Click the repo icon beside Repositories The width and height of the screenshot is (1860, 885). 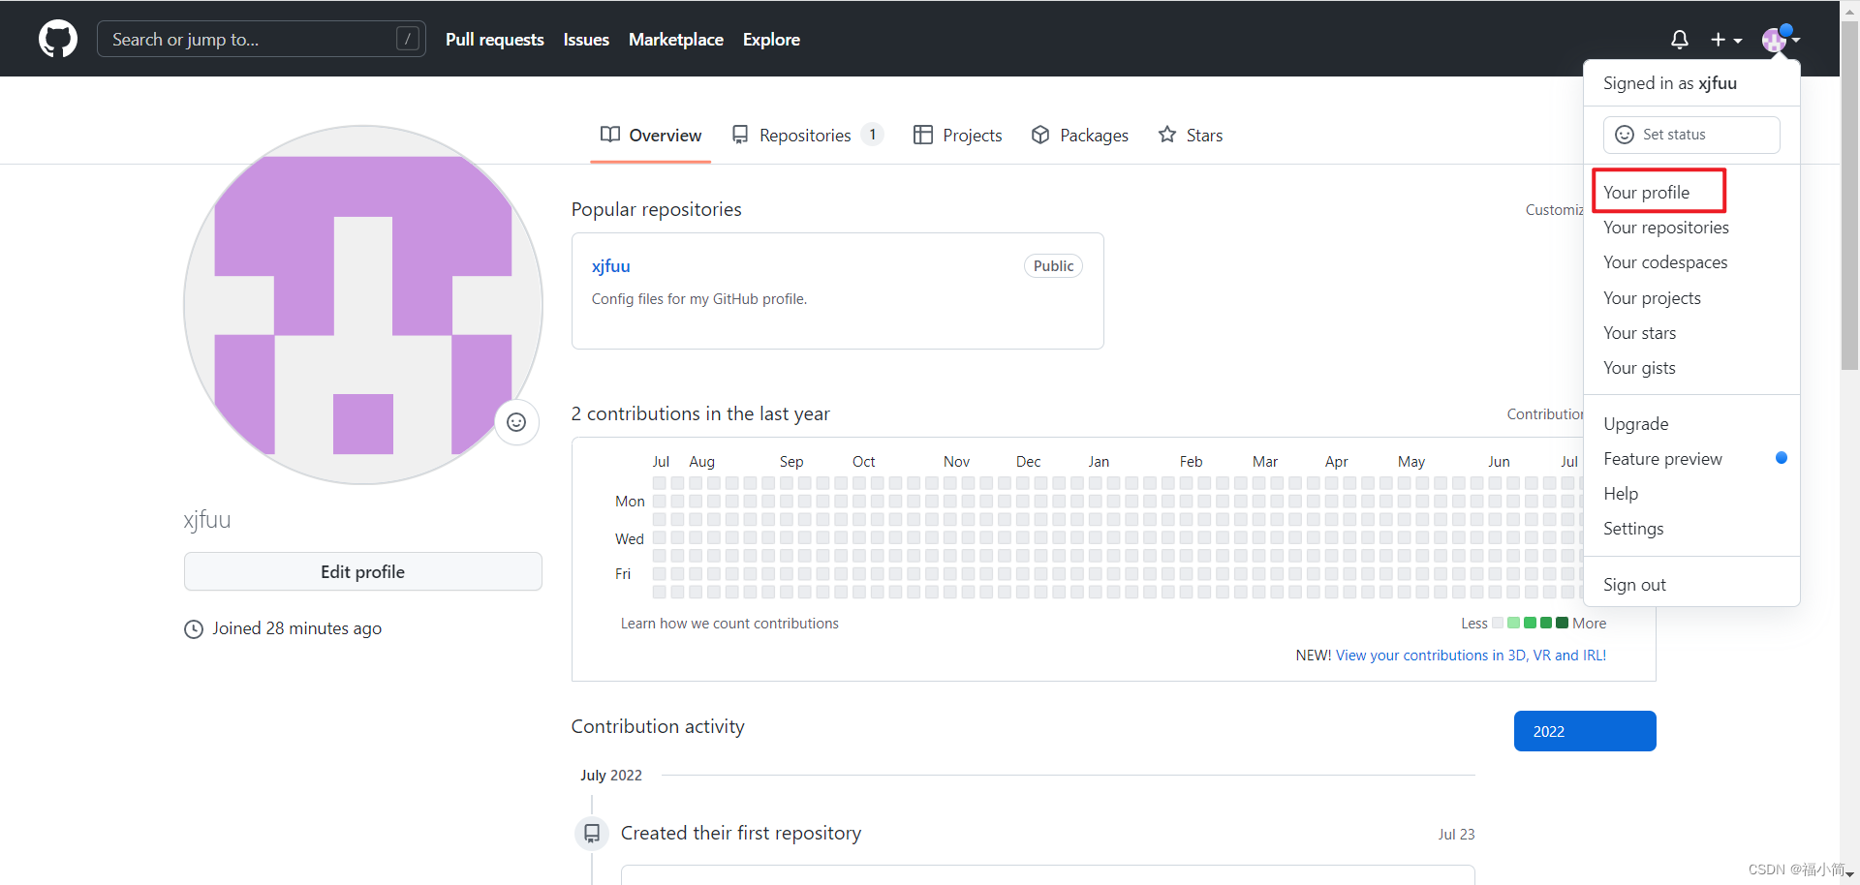740,135
